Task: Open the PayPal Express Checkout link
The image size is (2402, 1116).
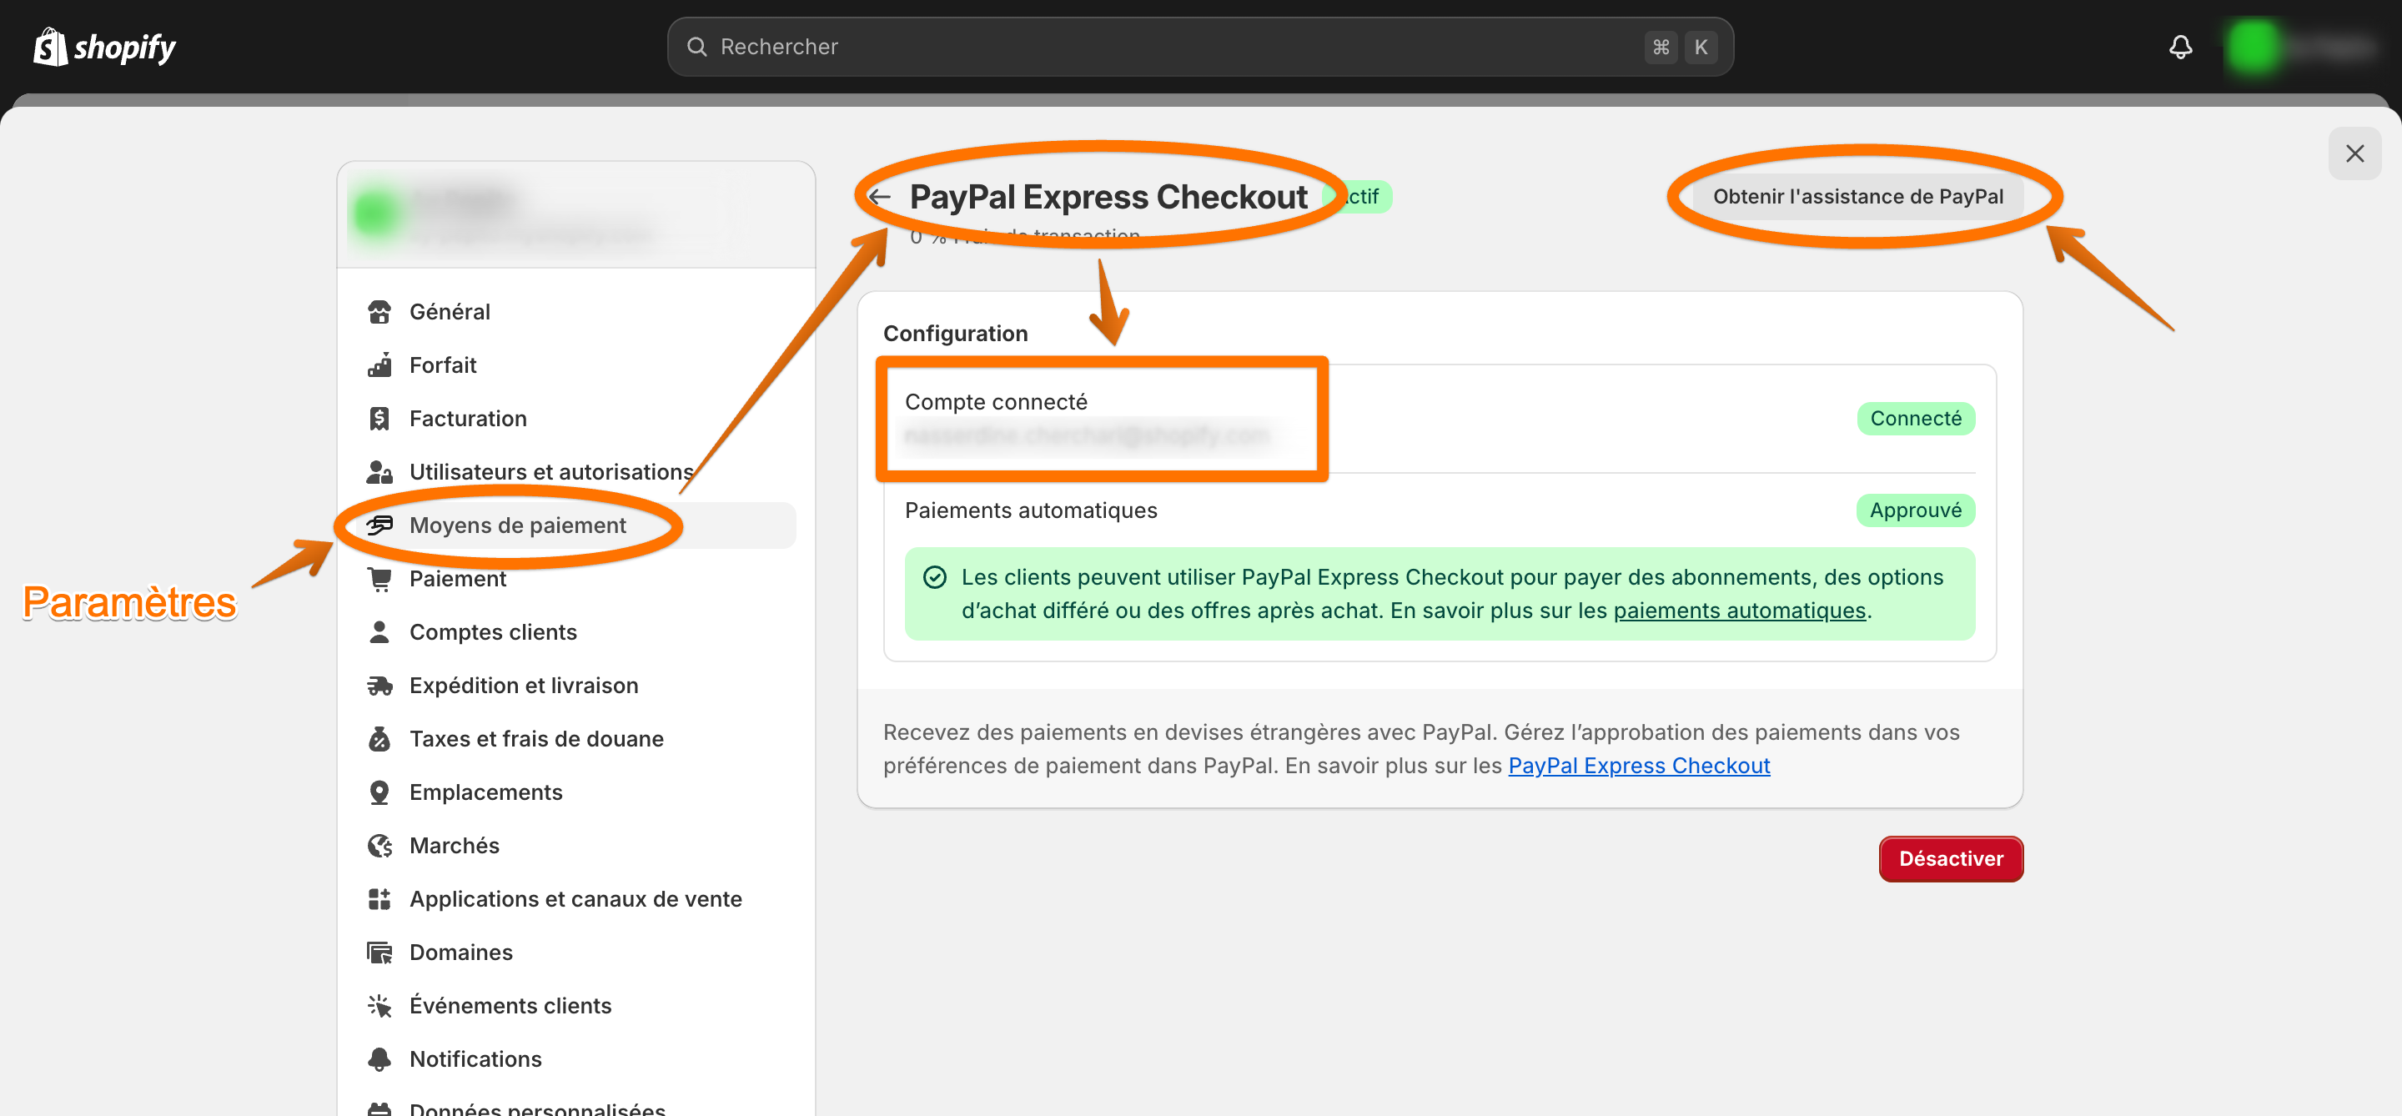Action: (x=1638, y=766)
